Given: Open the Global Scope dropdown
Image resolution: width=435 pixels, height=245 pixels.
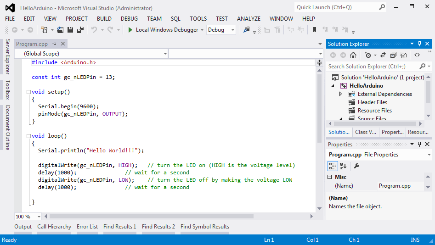Looking at the screenshot, I should pos(165,54).
